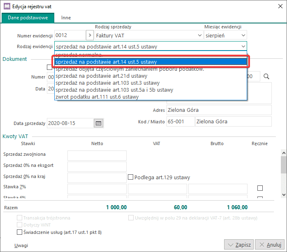Image resolution: width=287 pixels, height=252 pixels.
Task: Click scroll-down arrow of the VAT rates list
Action: point(284,195)
